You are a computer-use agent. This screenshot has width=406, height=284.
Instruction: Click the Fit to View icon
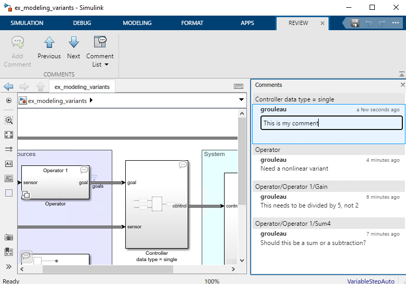click(9, 135)
